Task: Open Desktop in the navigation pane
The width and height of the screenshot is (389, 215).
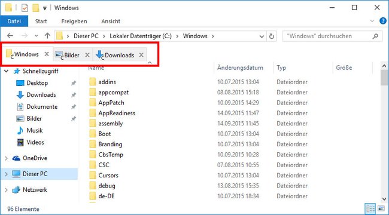Action: pos(37,83)
